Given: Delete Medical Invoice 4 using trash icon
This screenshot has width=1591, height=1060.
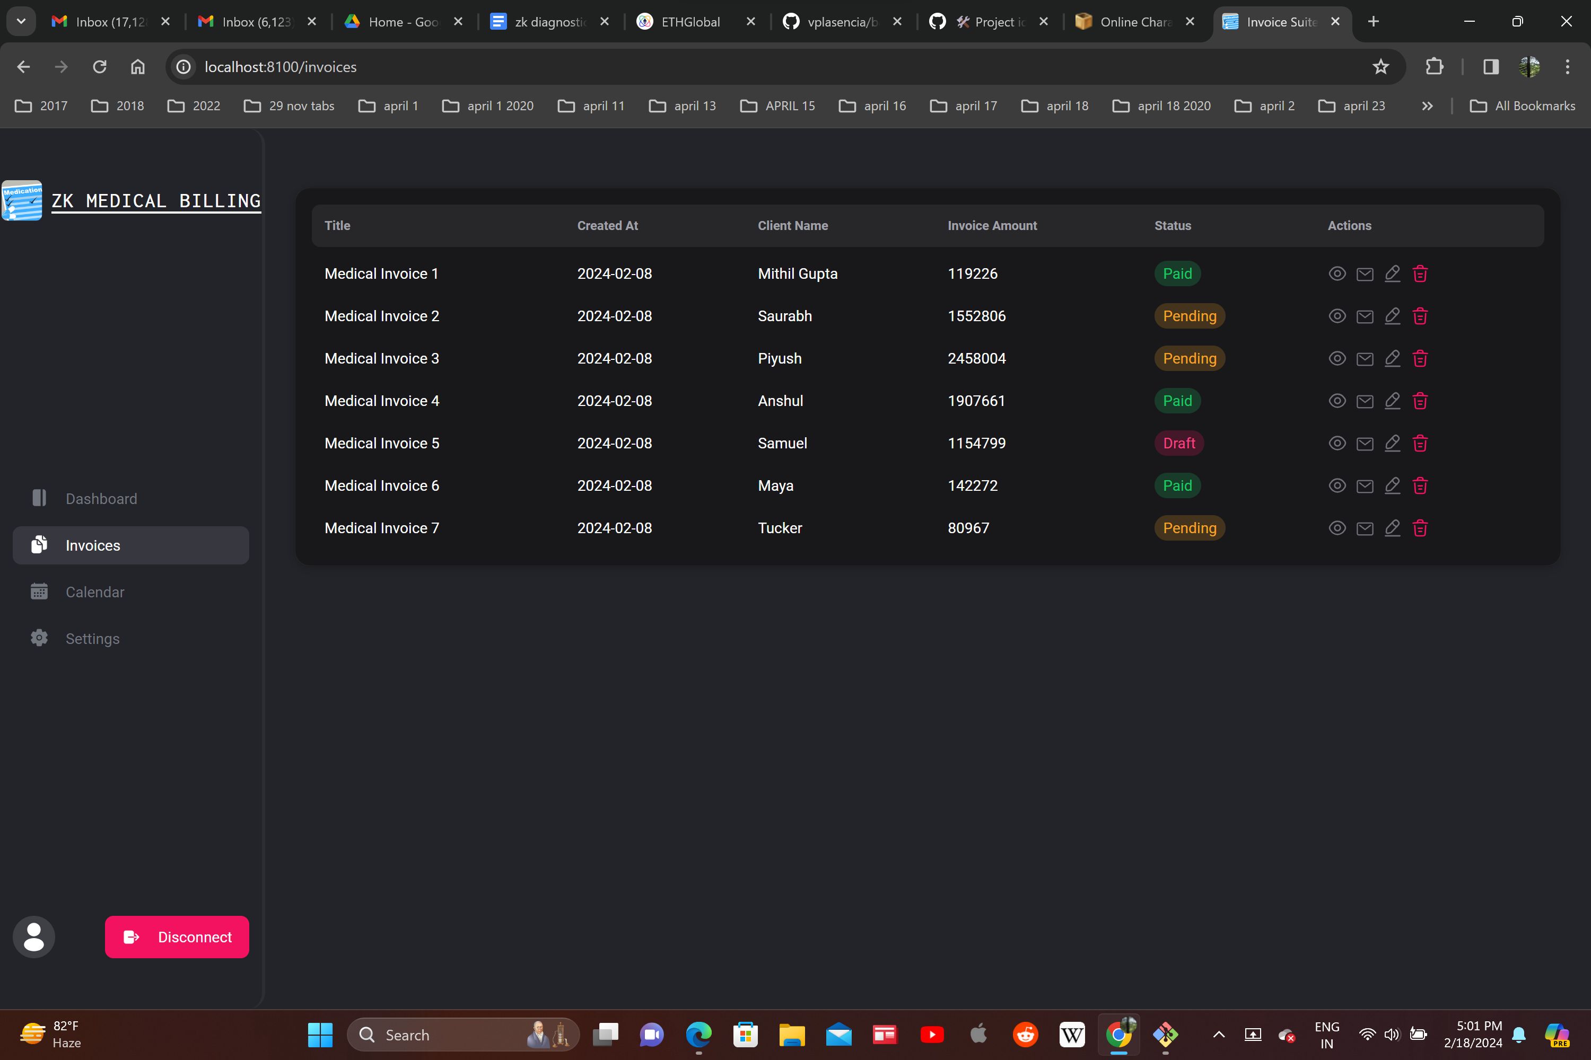Looking at the screenshot, I should pos(1420,401).
